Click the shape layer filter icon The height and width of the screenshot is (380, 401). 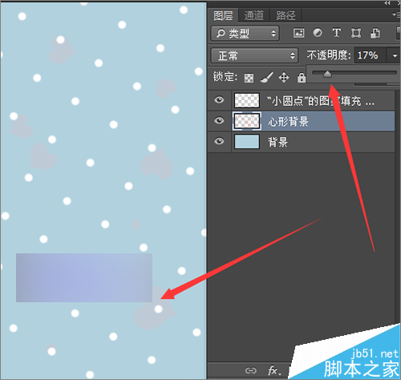tap(356, 33)
